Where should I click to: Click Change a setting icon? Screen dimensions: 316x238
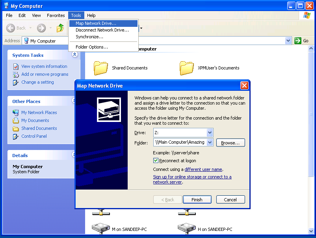[x=15, y=82]
